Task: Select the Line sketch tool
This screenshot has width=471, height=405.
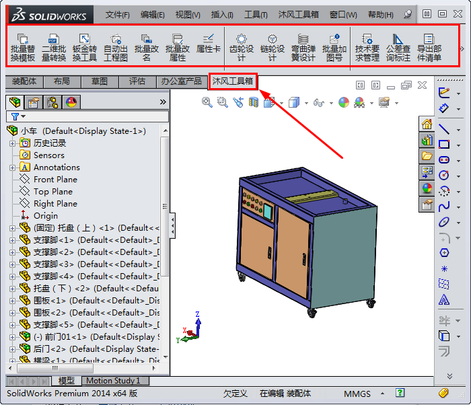Action: [x=444, y=128]
